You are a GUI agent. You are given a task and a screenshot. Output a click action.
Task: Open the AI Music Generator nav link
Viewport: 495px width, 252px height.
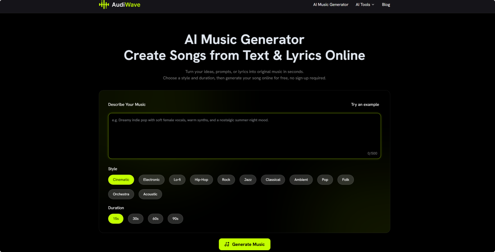pos(331,5)
